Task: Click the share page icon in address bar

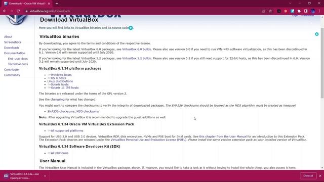Action: coord(263,11)
